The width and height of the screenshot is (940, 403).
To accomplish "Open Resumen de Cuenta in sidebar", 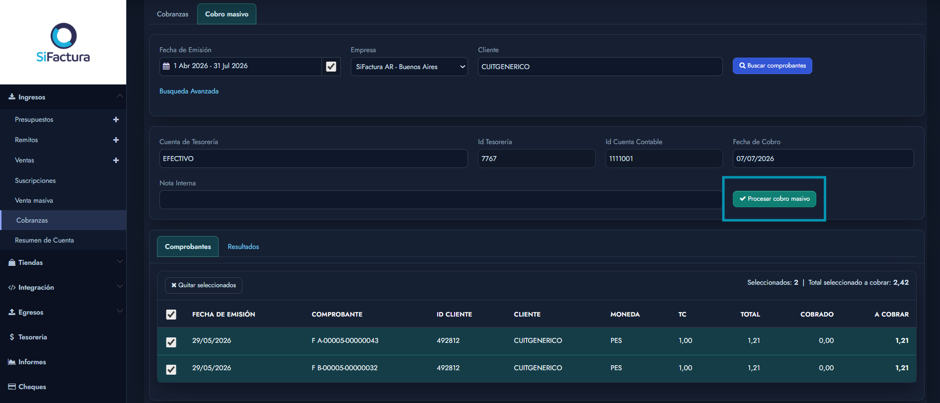I will (x=44, y=241).
